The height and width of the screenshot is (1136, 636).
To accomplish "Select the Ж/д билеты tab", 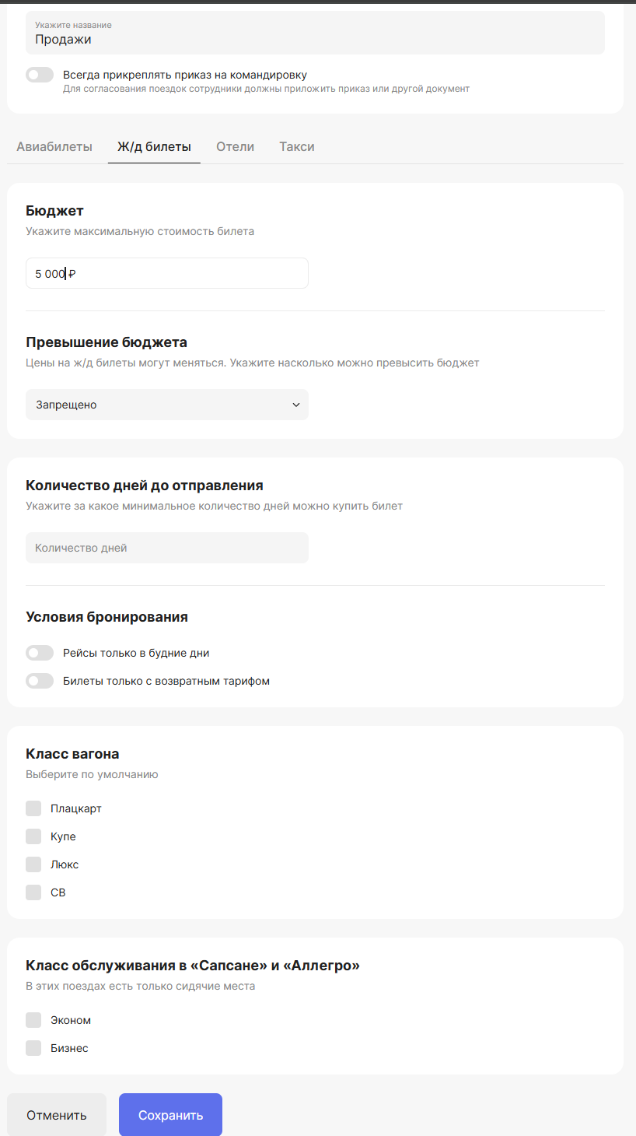I will [x=154, y=146].
